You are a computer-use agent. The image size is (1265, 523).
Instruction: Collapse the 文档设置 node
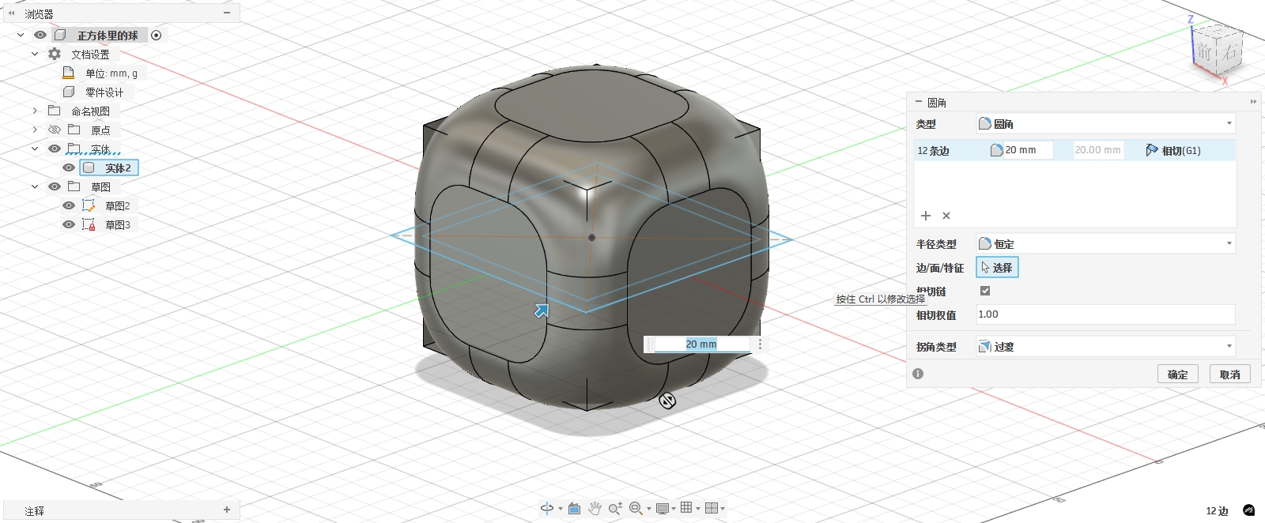click(35, 54)
